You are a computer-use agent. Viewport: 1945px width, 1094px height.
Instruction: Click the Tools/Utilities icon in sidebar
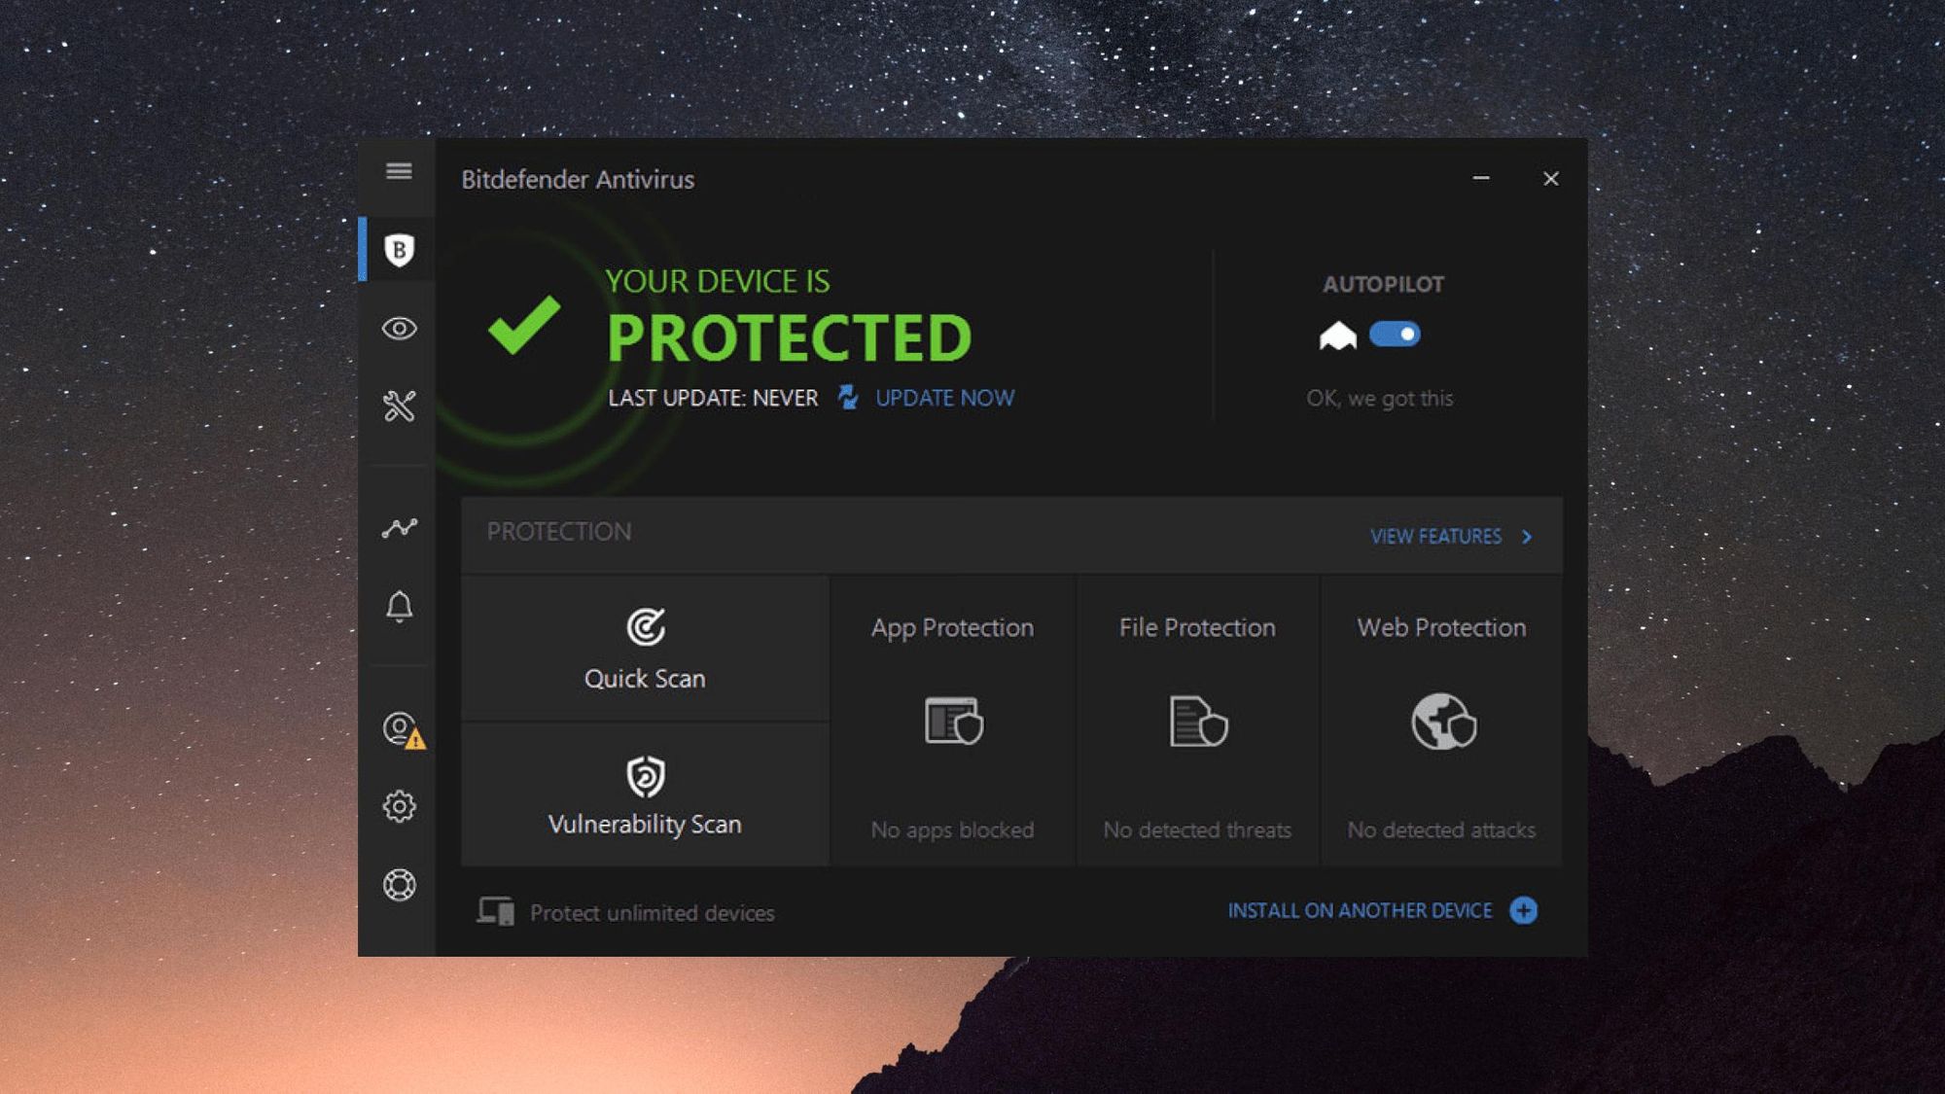[400, 406]
